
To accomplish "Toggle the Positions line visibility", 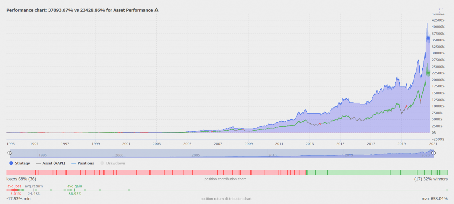I will 86,163.
